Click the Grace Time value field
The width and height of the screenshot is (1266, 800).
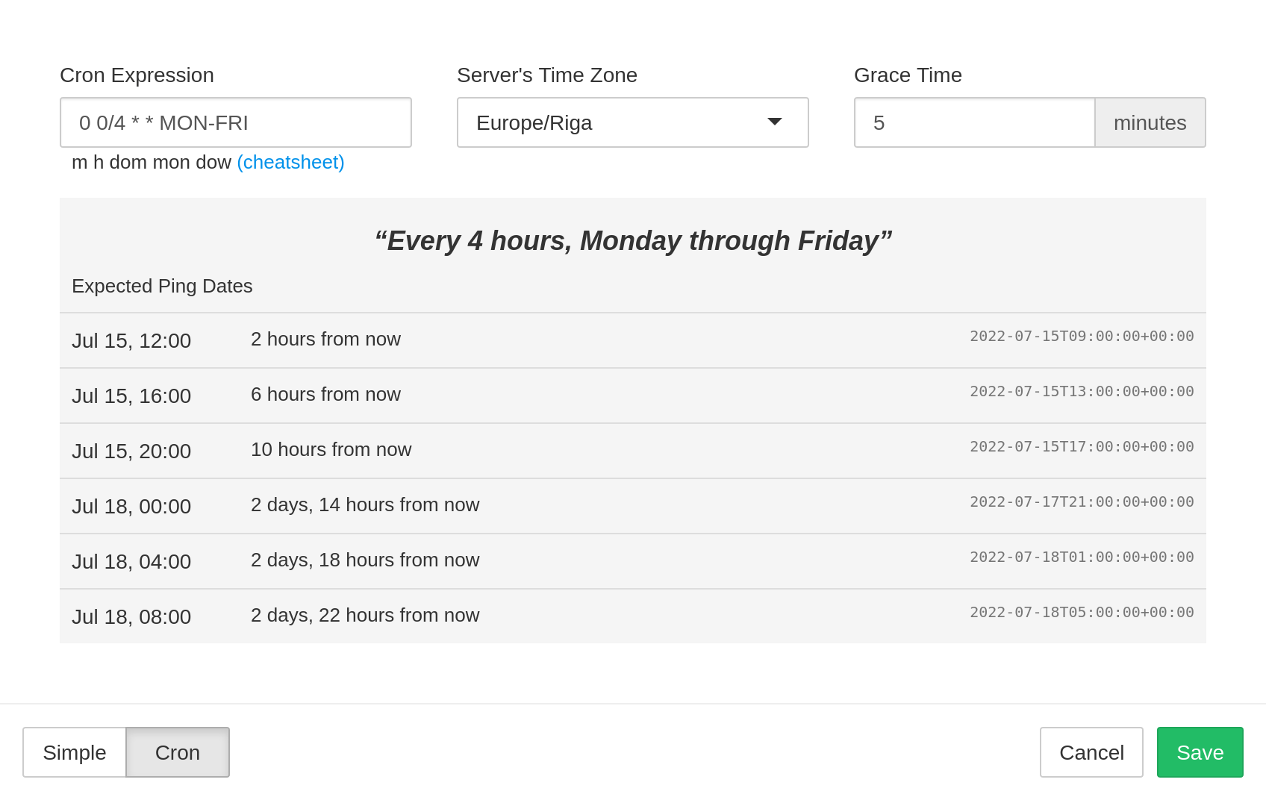click(973, 122)
